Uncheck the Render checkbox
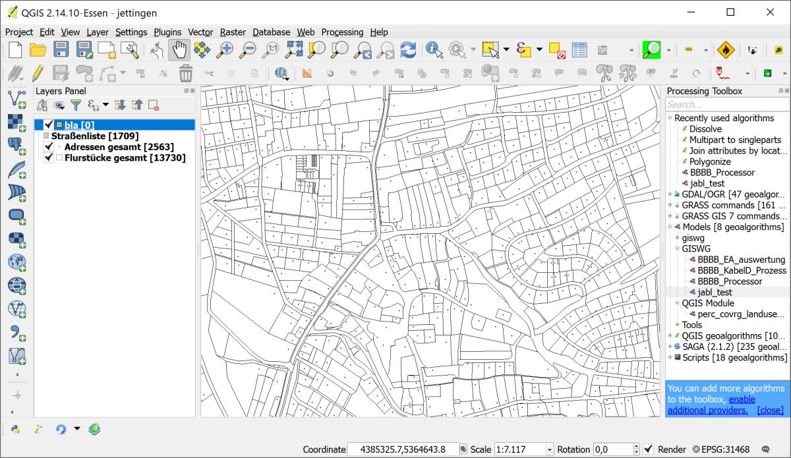Image resolution: width=791 pixels, height=458 pixels. coord(648,449)
